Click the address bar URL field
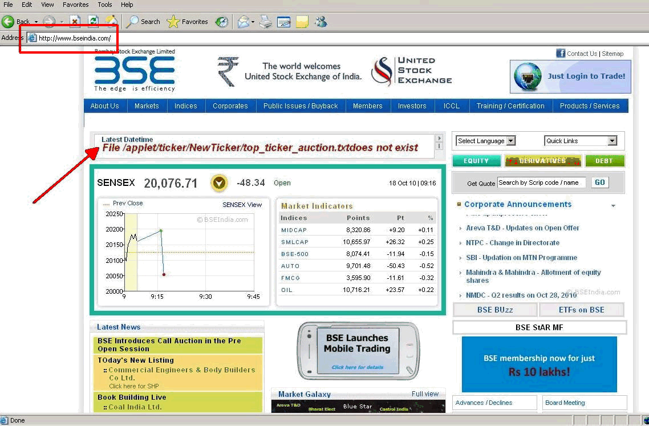This screenshot has height=426, width=649. point(337,38)
